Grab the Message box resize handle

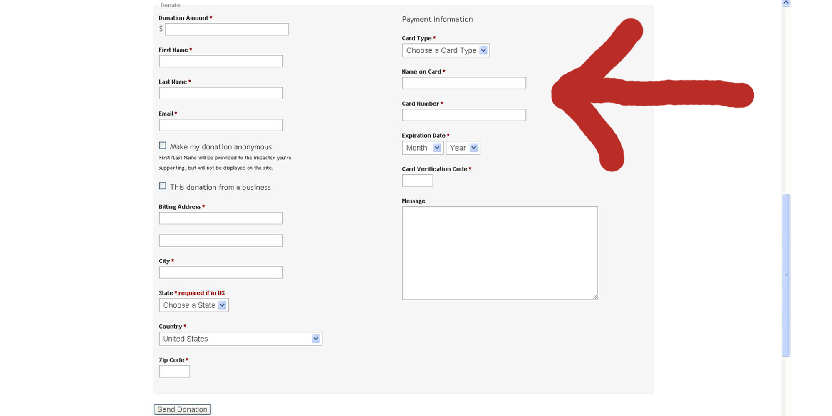[x=595, y=297]
